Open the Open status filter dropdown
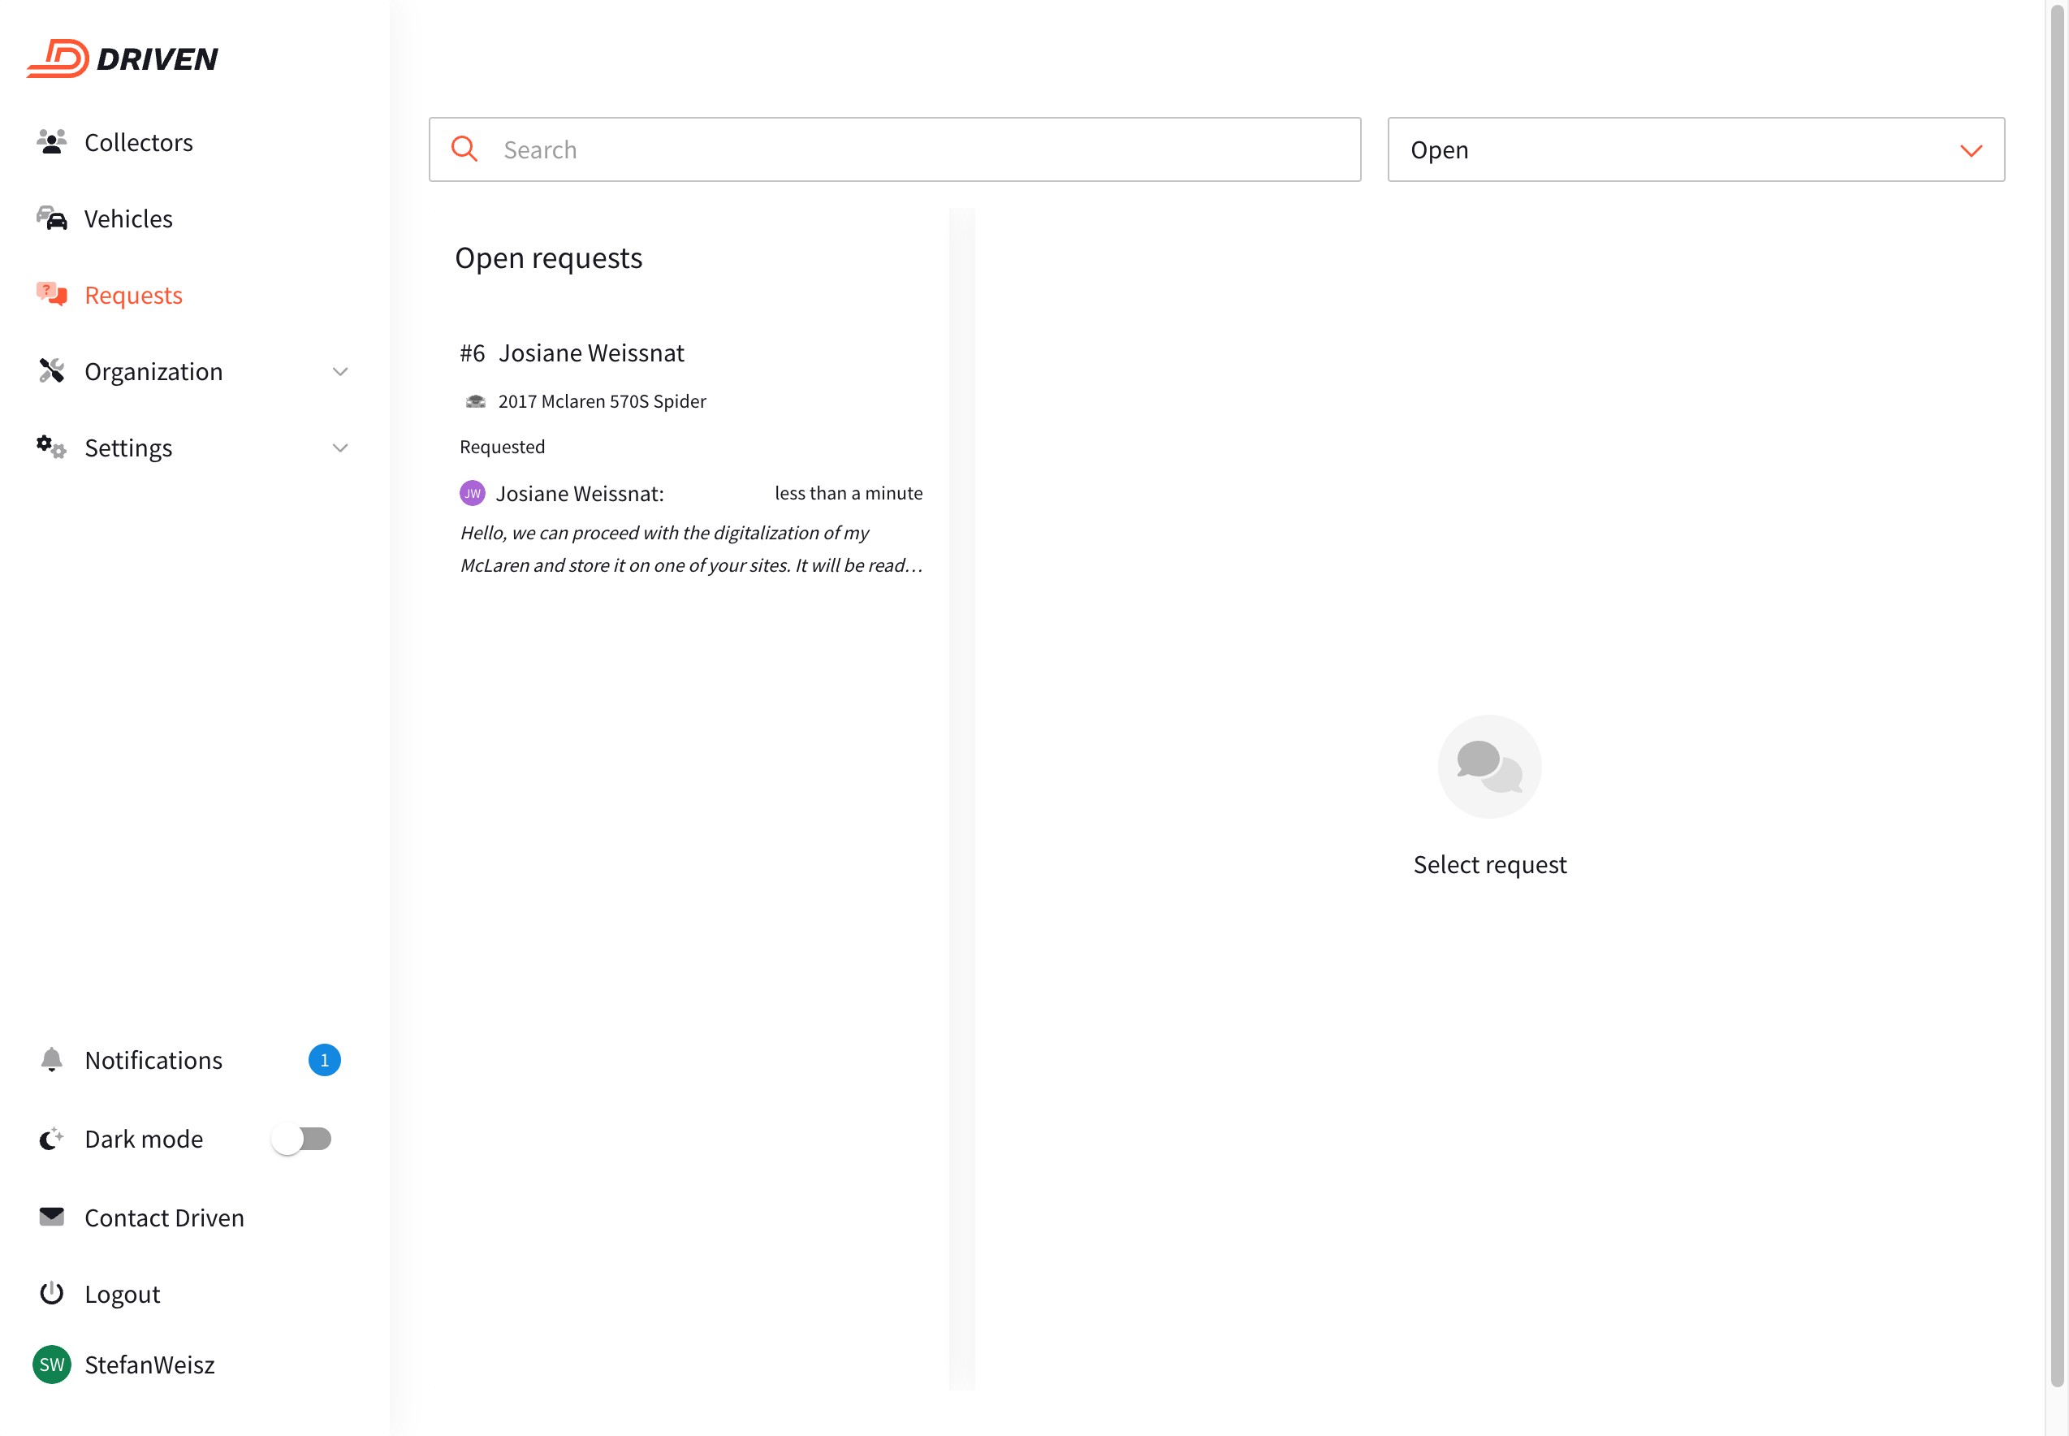This screenshot has width=2069, height=1436. tap(1695, 149)
